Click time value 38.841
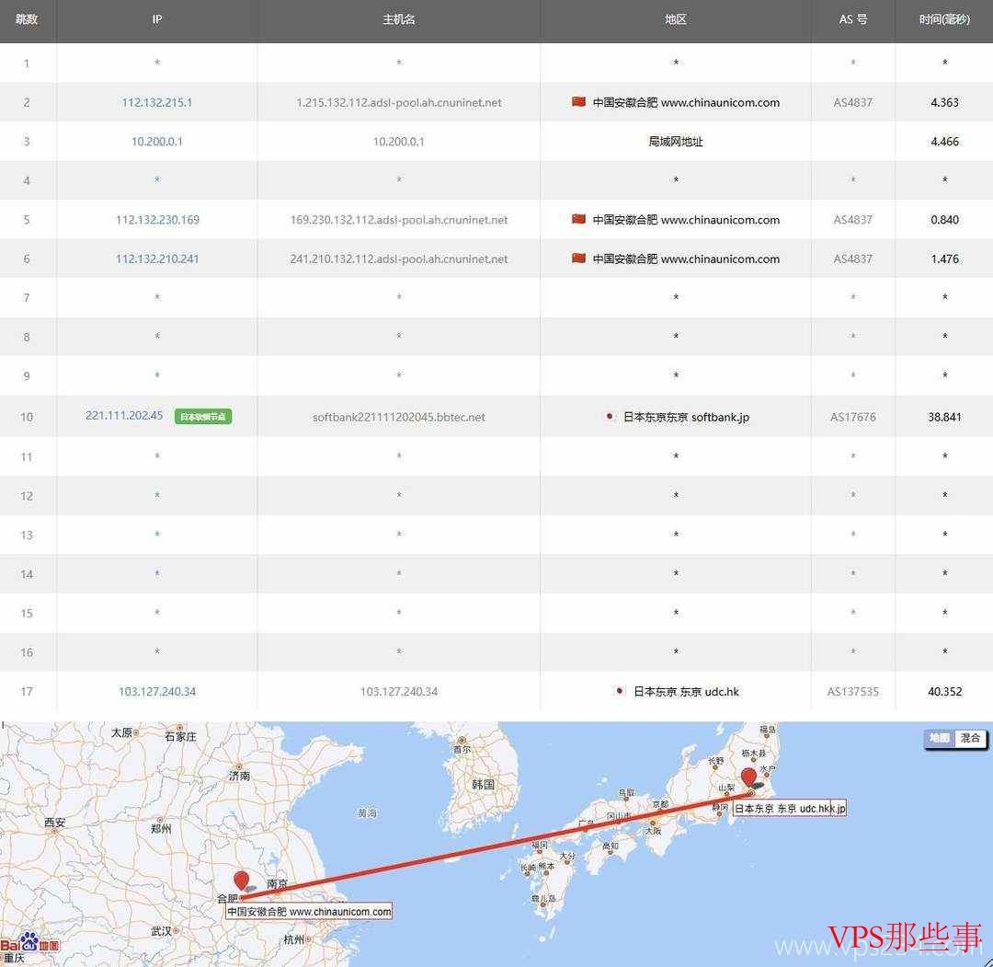This screenshot has height=967, width=993. (x=944, y=417)
